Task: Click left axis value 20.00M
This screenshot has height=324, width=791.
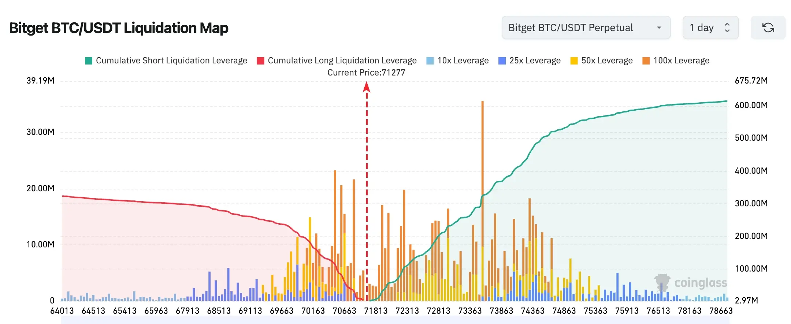Action: (40, 188)
